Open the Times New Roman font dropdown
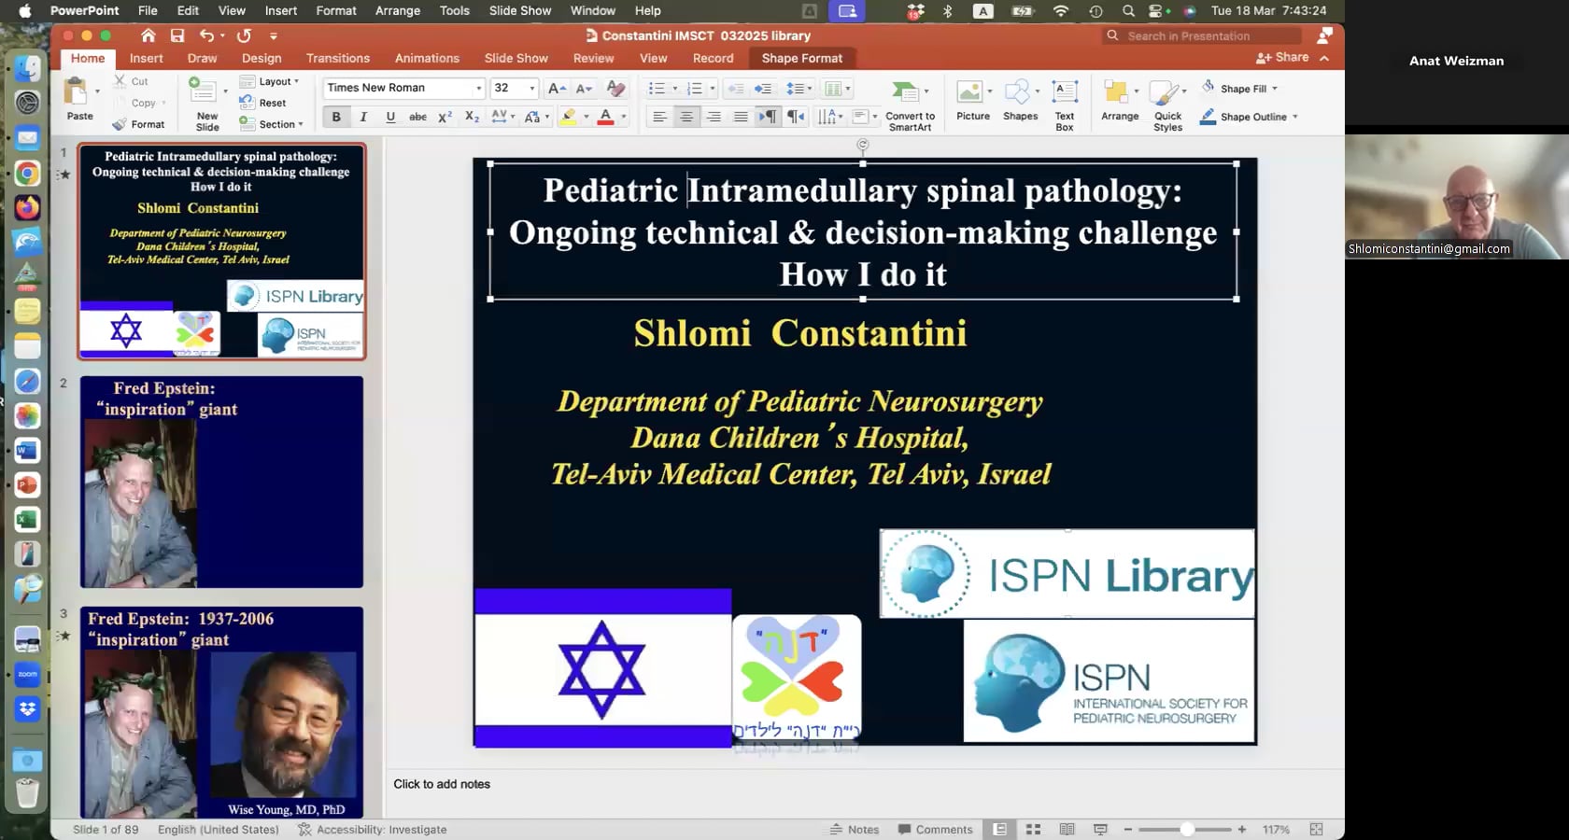 (x=479, y=88)
